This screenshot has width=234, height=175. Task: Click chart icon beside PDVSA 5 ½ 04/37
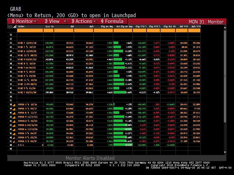coord(14,141)
